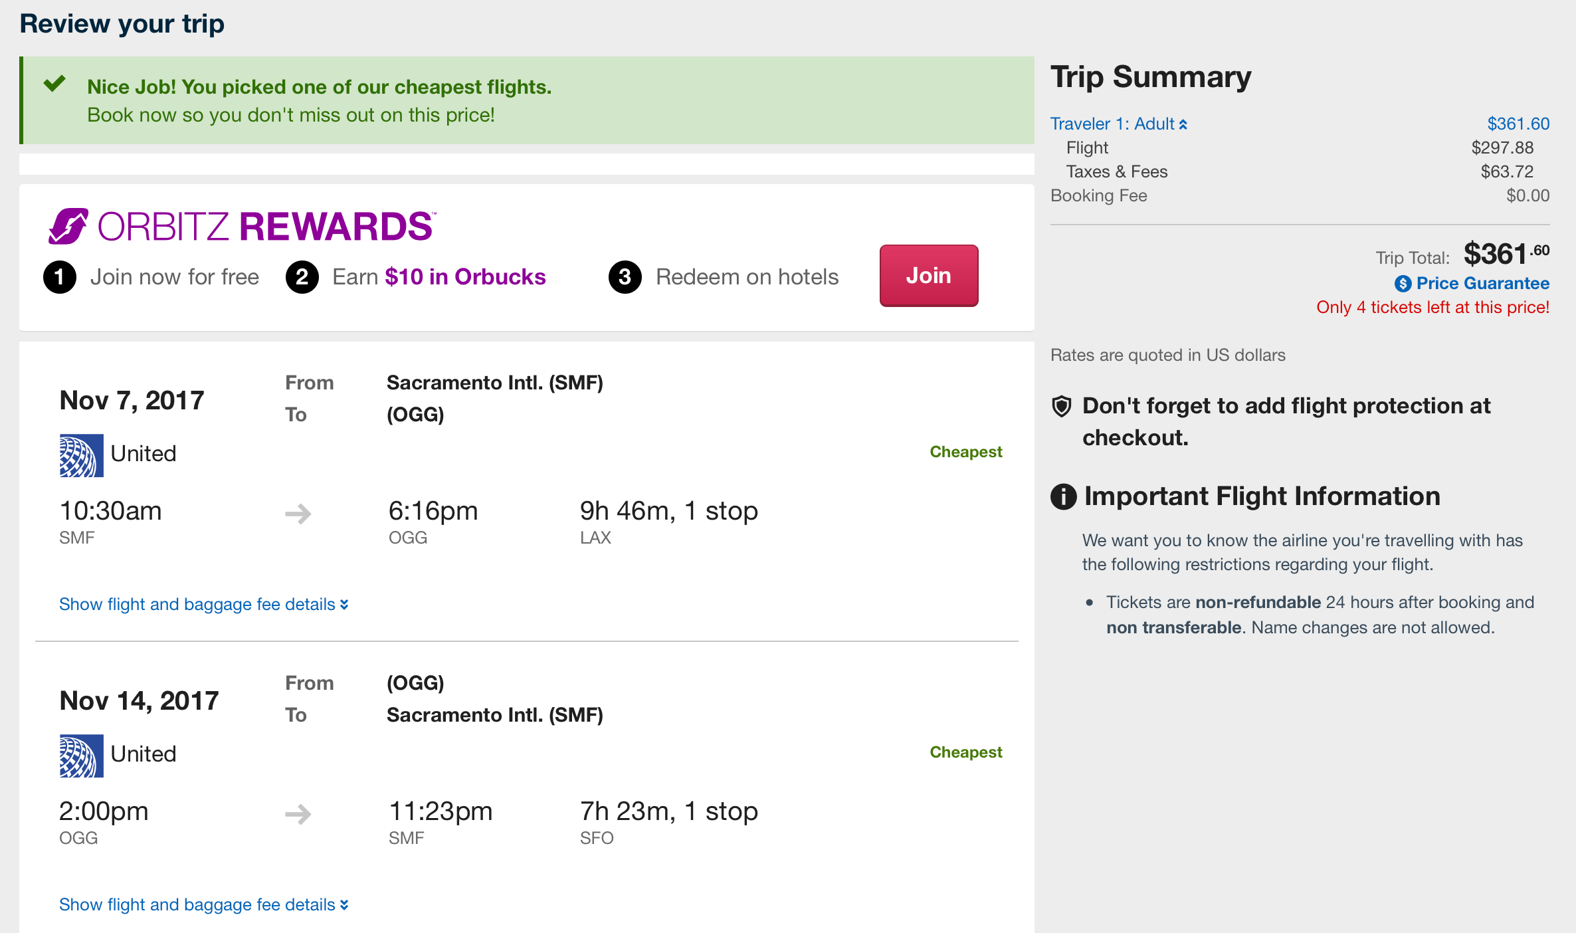This screenshot has width=1576, height=933.
Task: Show flight and baggage details for Nov 14
Action: [x=203, y=904]
